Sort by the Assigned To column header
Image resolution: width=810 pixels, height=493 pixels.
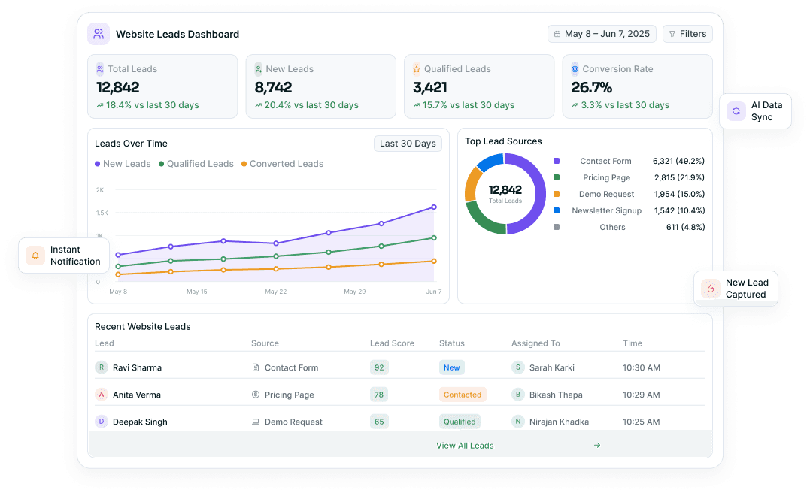click(x=535, y=343)
